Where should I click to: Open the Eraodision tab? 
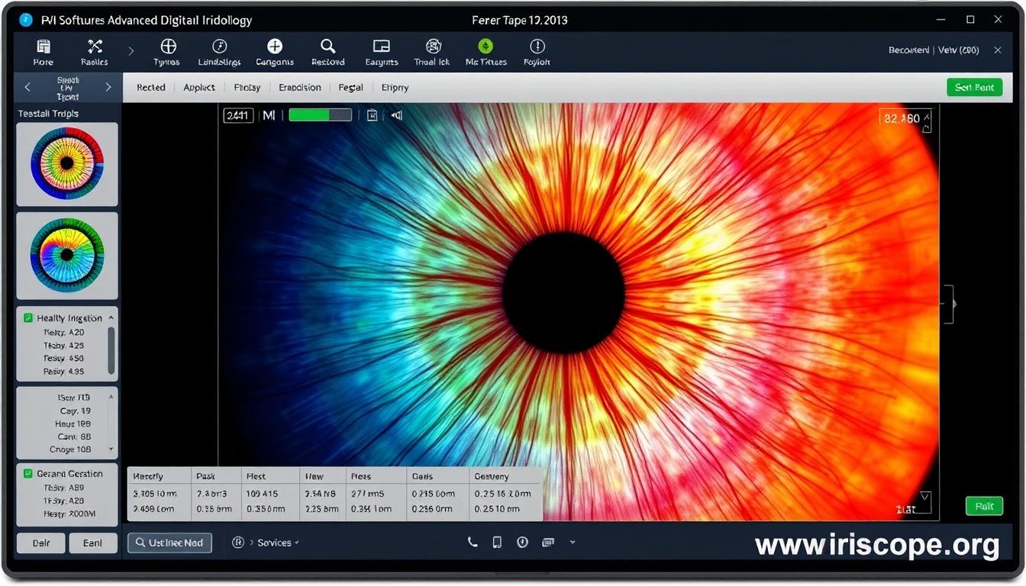pyautogui.click(x=299, y=88)
